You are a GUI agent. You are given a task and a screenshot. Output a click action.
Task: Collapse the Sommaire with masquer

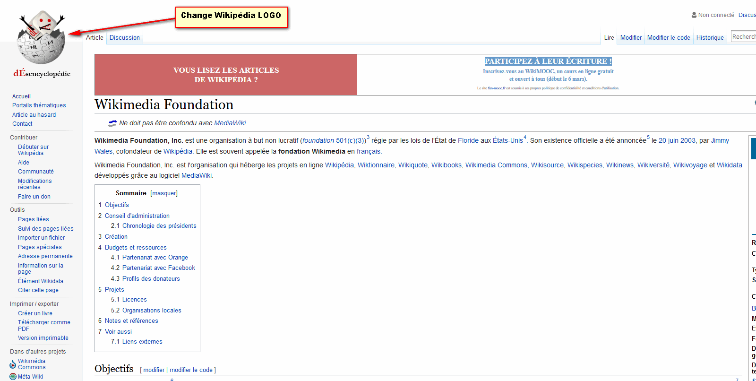tap(164, 193)
